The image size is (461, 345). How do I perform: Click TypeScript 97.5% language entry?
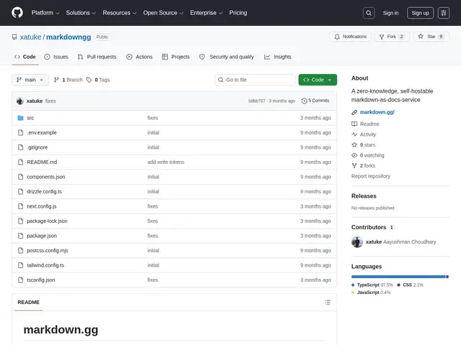[x=372, y=285]
